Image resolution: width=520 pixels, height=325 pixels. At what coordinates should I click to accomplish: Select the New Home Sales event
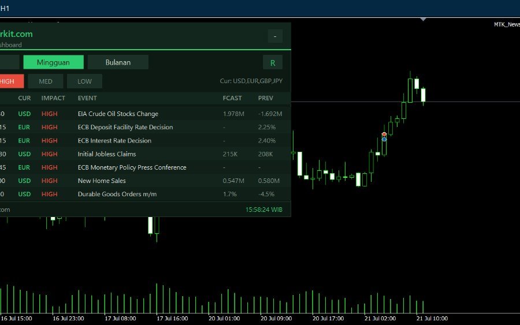point(102,181)
